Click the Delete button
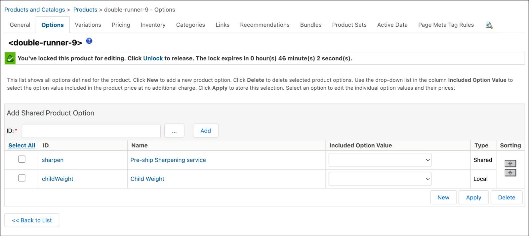 click(x=507, y=197)
